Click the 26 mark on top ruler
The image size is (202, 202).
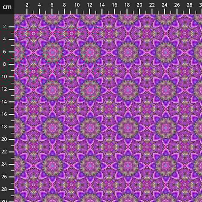[x=177, y=5]
